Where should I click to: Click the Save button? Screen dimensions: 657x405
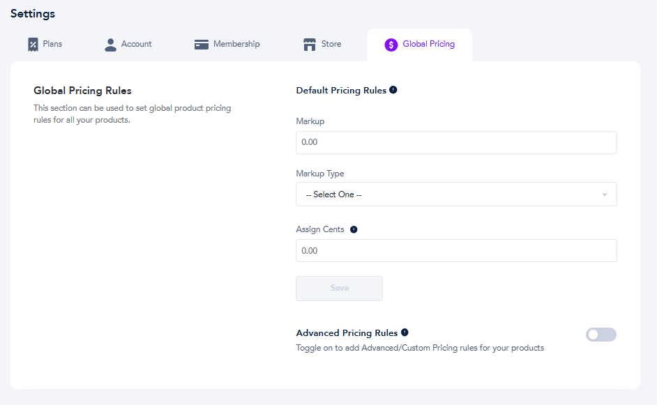339,288
